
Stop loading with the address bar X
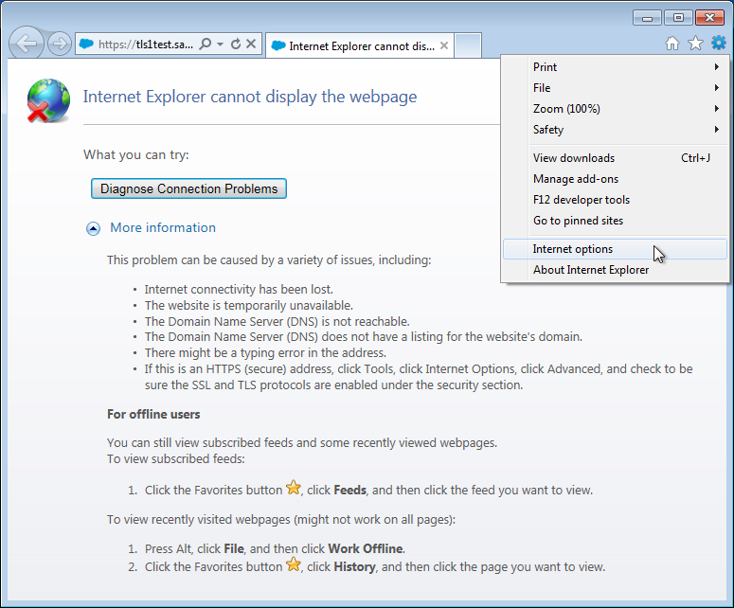[x=251, y=44]
